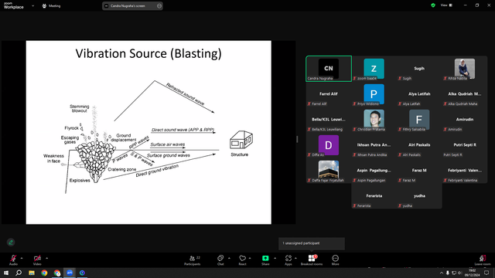The image size is (495, 278).
Task: Open system tray volume icon
Action: (x=459, y=273)
